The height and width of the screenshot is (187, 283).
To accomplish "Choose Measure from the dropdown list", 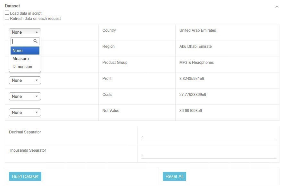I will tap(25, 59).
